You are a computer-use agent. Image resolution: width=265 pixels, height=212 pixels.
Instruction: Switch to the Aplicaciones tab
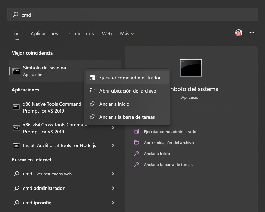coord(44,33)
